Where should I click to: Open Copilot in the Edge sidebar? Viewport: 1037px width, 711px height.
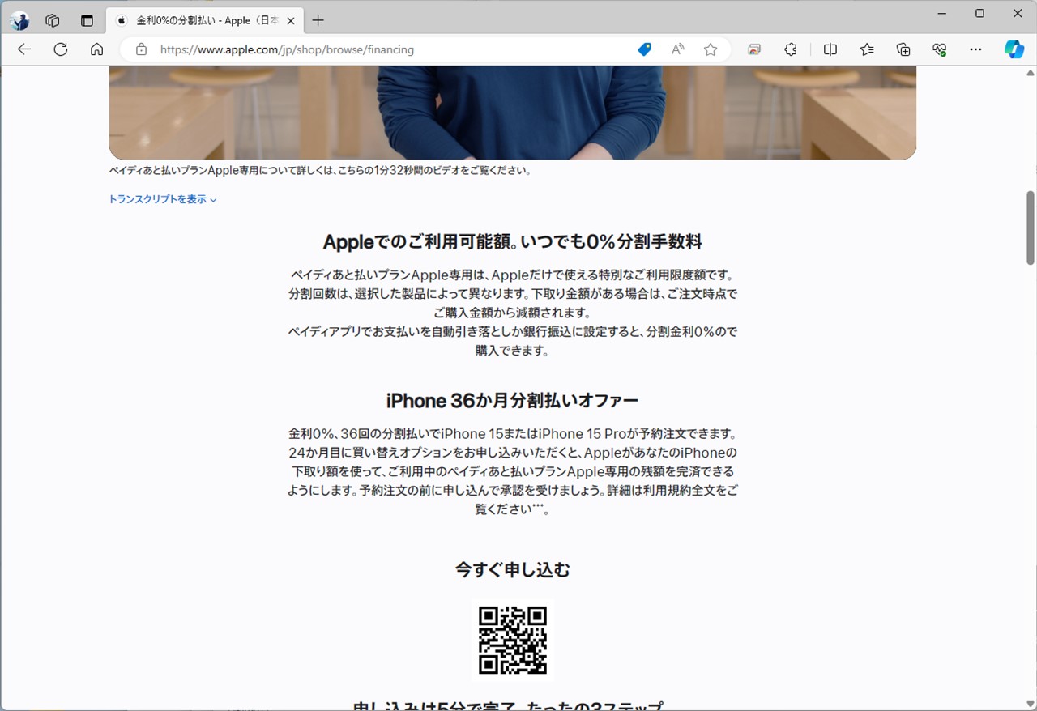1014,49
